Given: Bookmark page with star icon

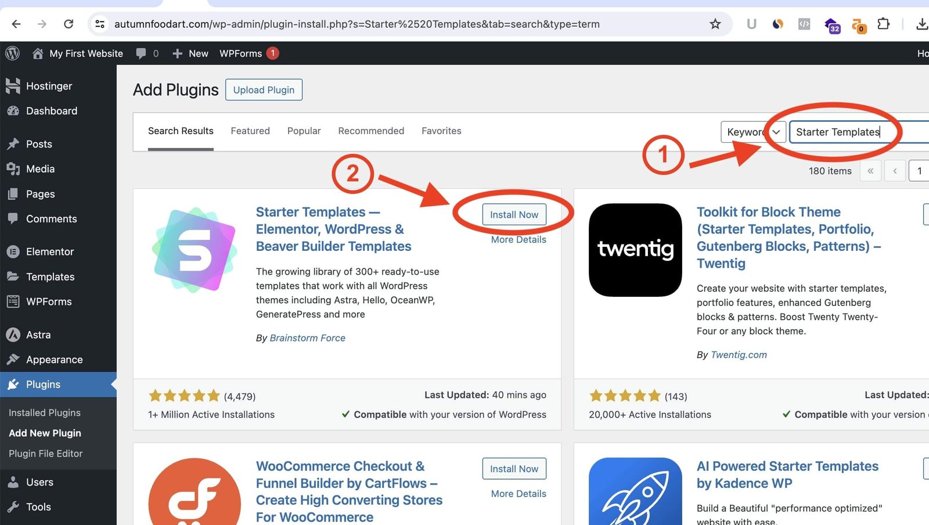Looking at the screenshot, I should click(x=715, y=24).
